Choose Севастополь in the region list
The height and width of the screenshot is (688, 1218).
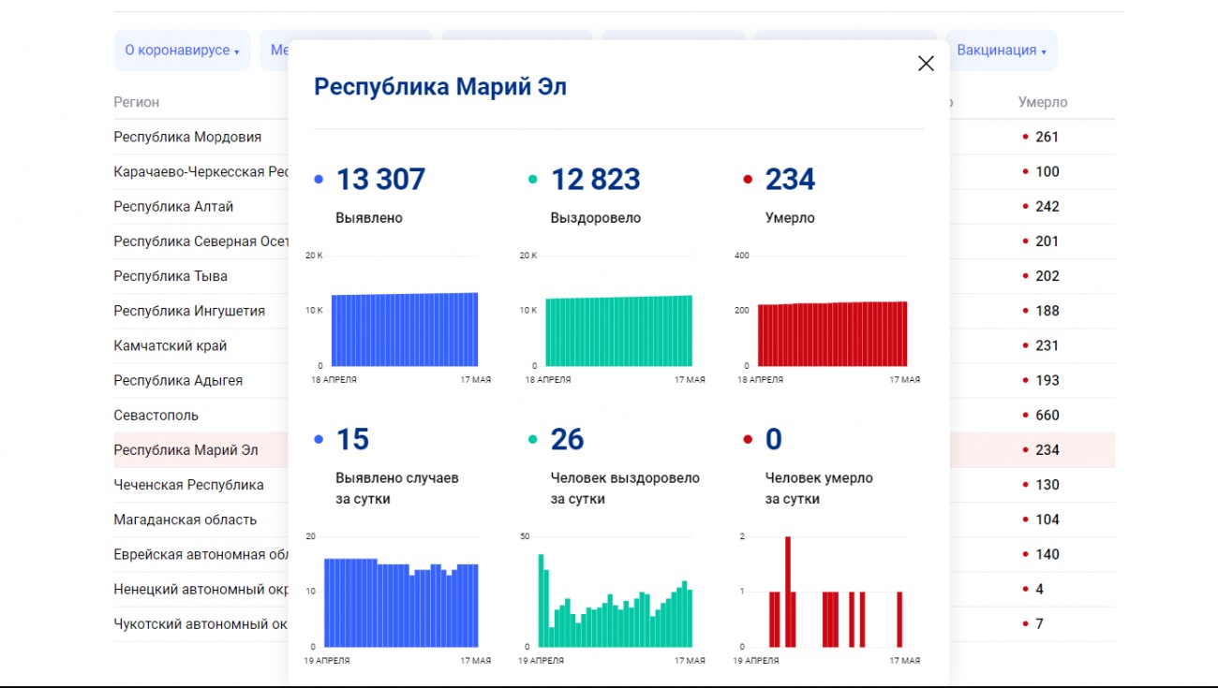click(156, 415)
